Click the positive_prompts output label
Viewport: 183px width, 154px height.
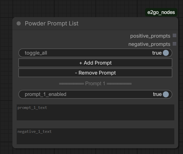coord(150,36)
